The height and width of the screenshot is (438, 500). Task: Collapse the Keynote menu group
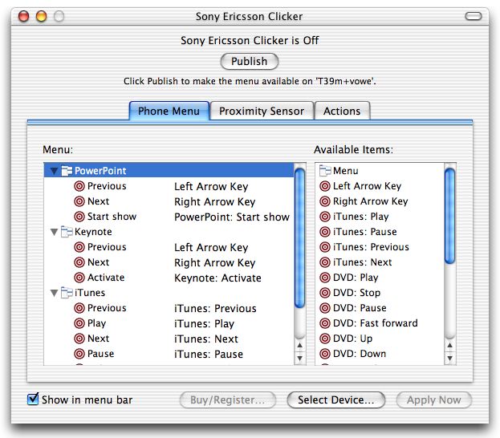pos(54,232)
